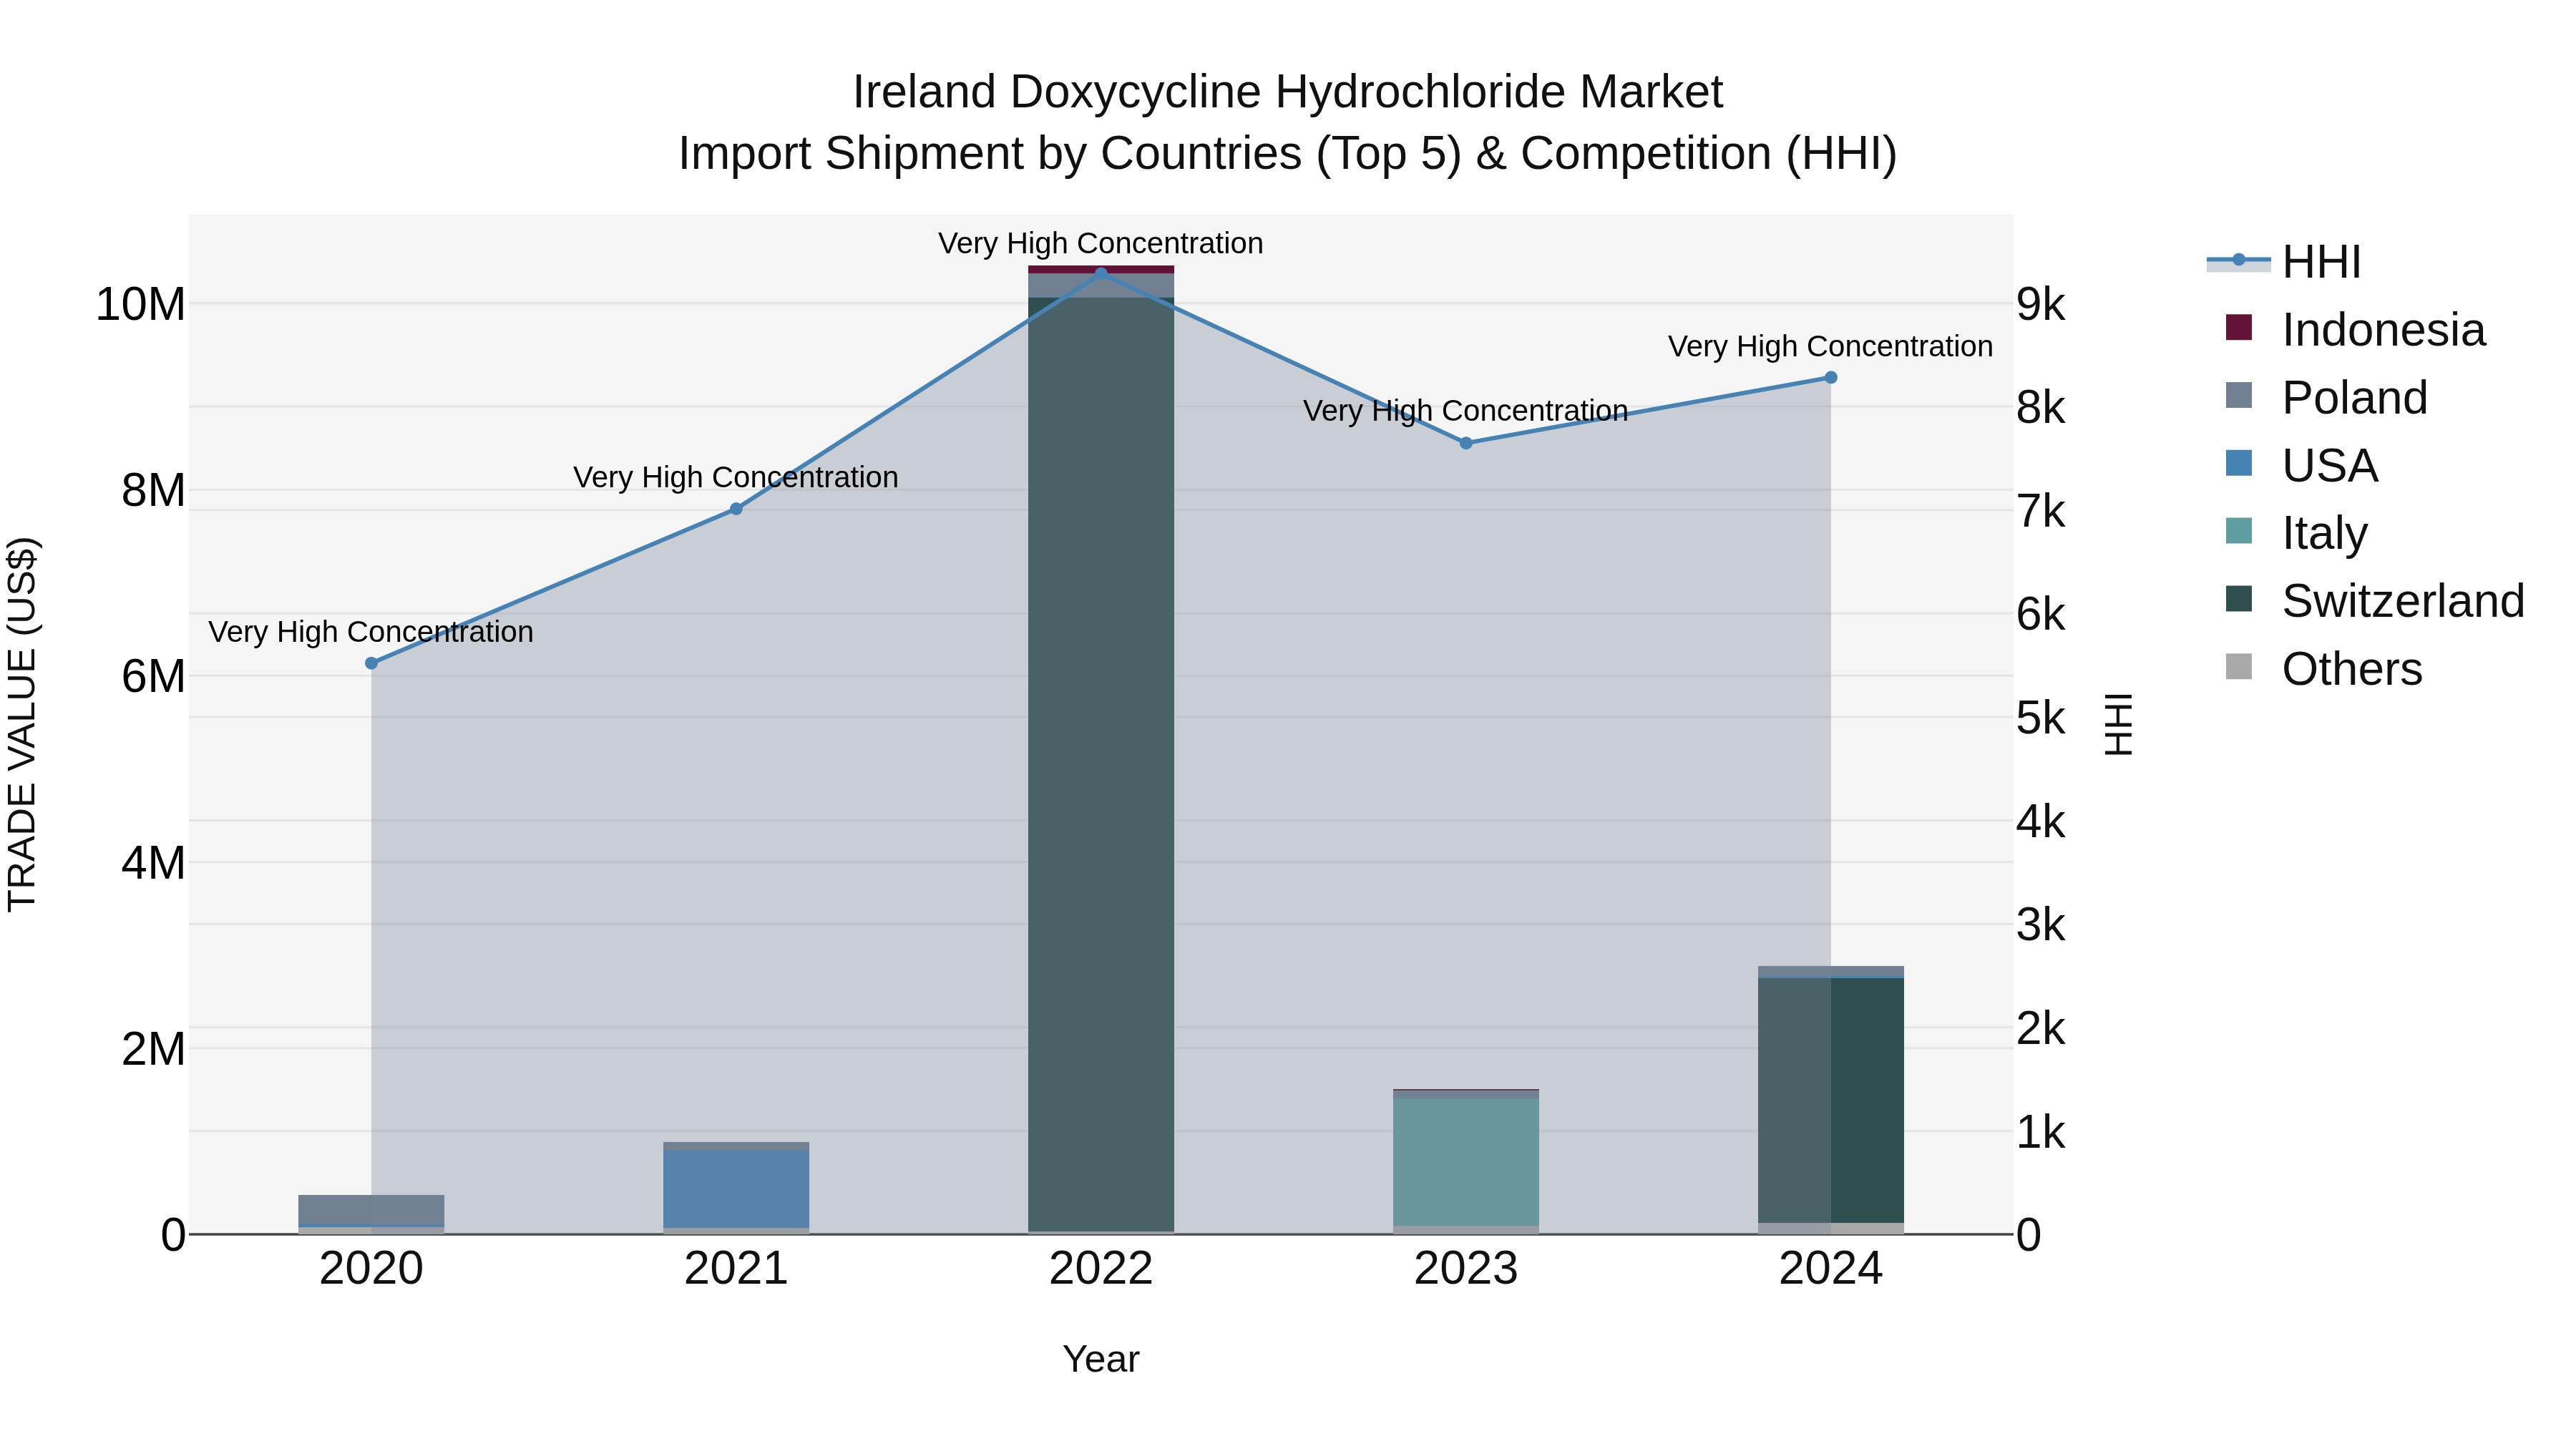The height and width of the screenshot is (1449, 2576).
Task: Select the 2020 HHI data point
Action: click(x=371, y=663)
